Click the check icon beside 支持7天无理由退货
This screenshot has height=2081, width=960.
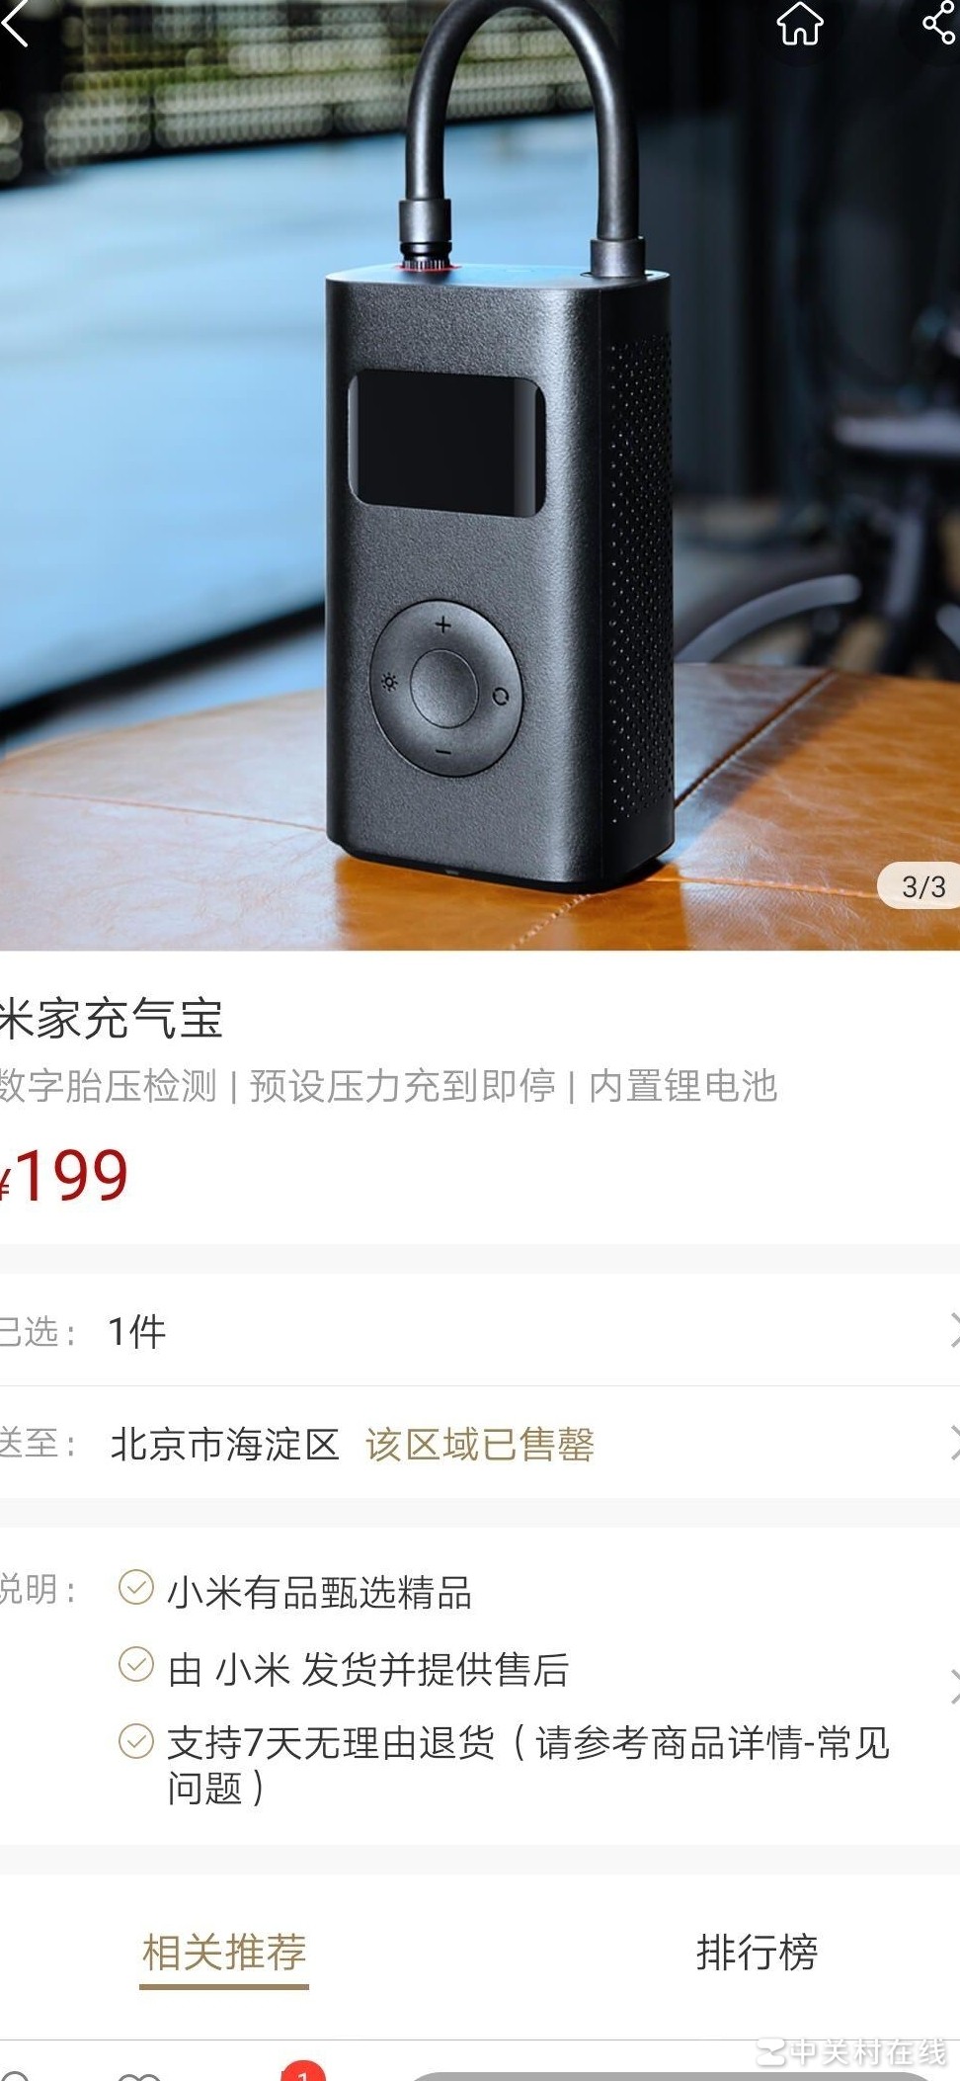(x=136, y=1740)
